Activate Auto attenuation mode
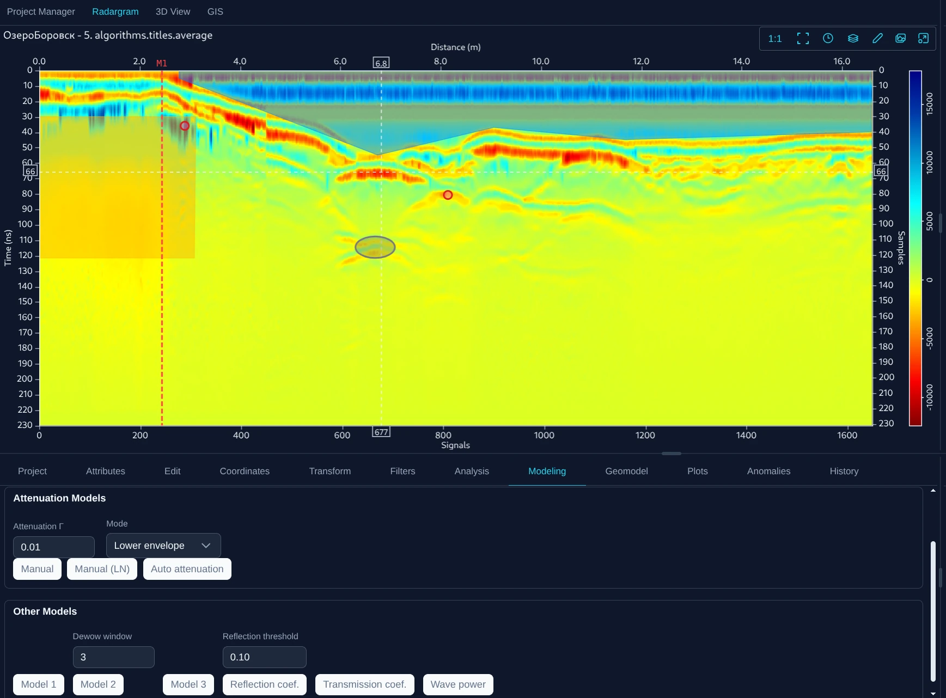The height and width of the screenshot is (698, 946). pyautogui.click(x=187, y=568)
